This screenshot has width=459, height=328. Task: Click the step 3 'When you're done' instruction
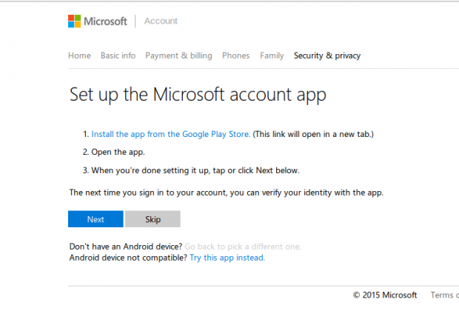pyautogui.click(x=195, y=170)
